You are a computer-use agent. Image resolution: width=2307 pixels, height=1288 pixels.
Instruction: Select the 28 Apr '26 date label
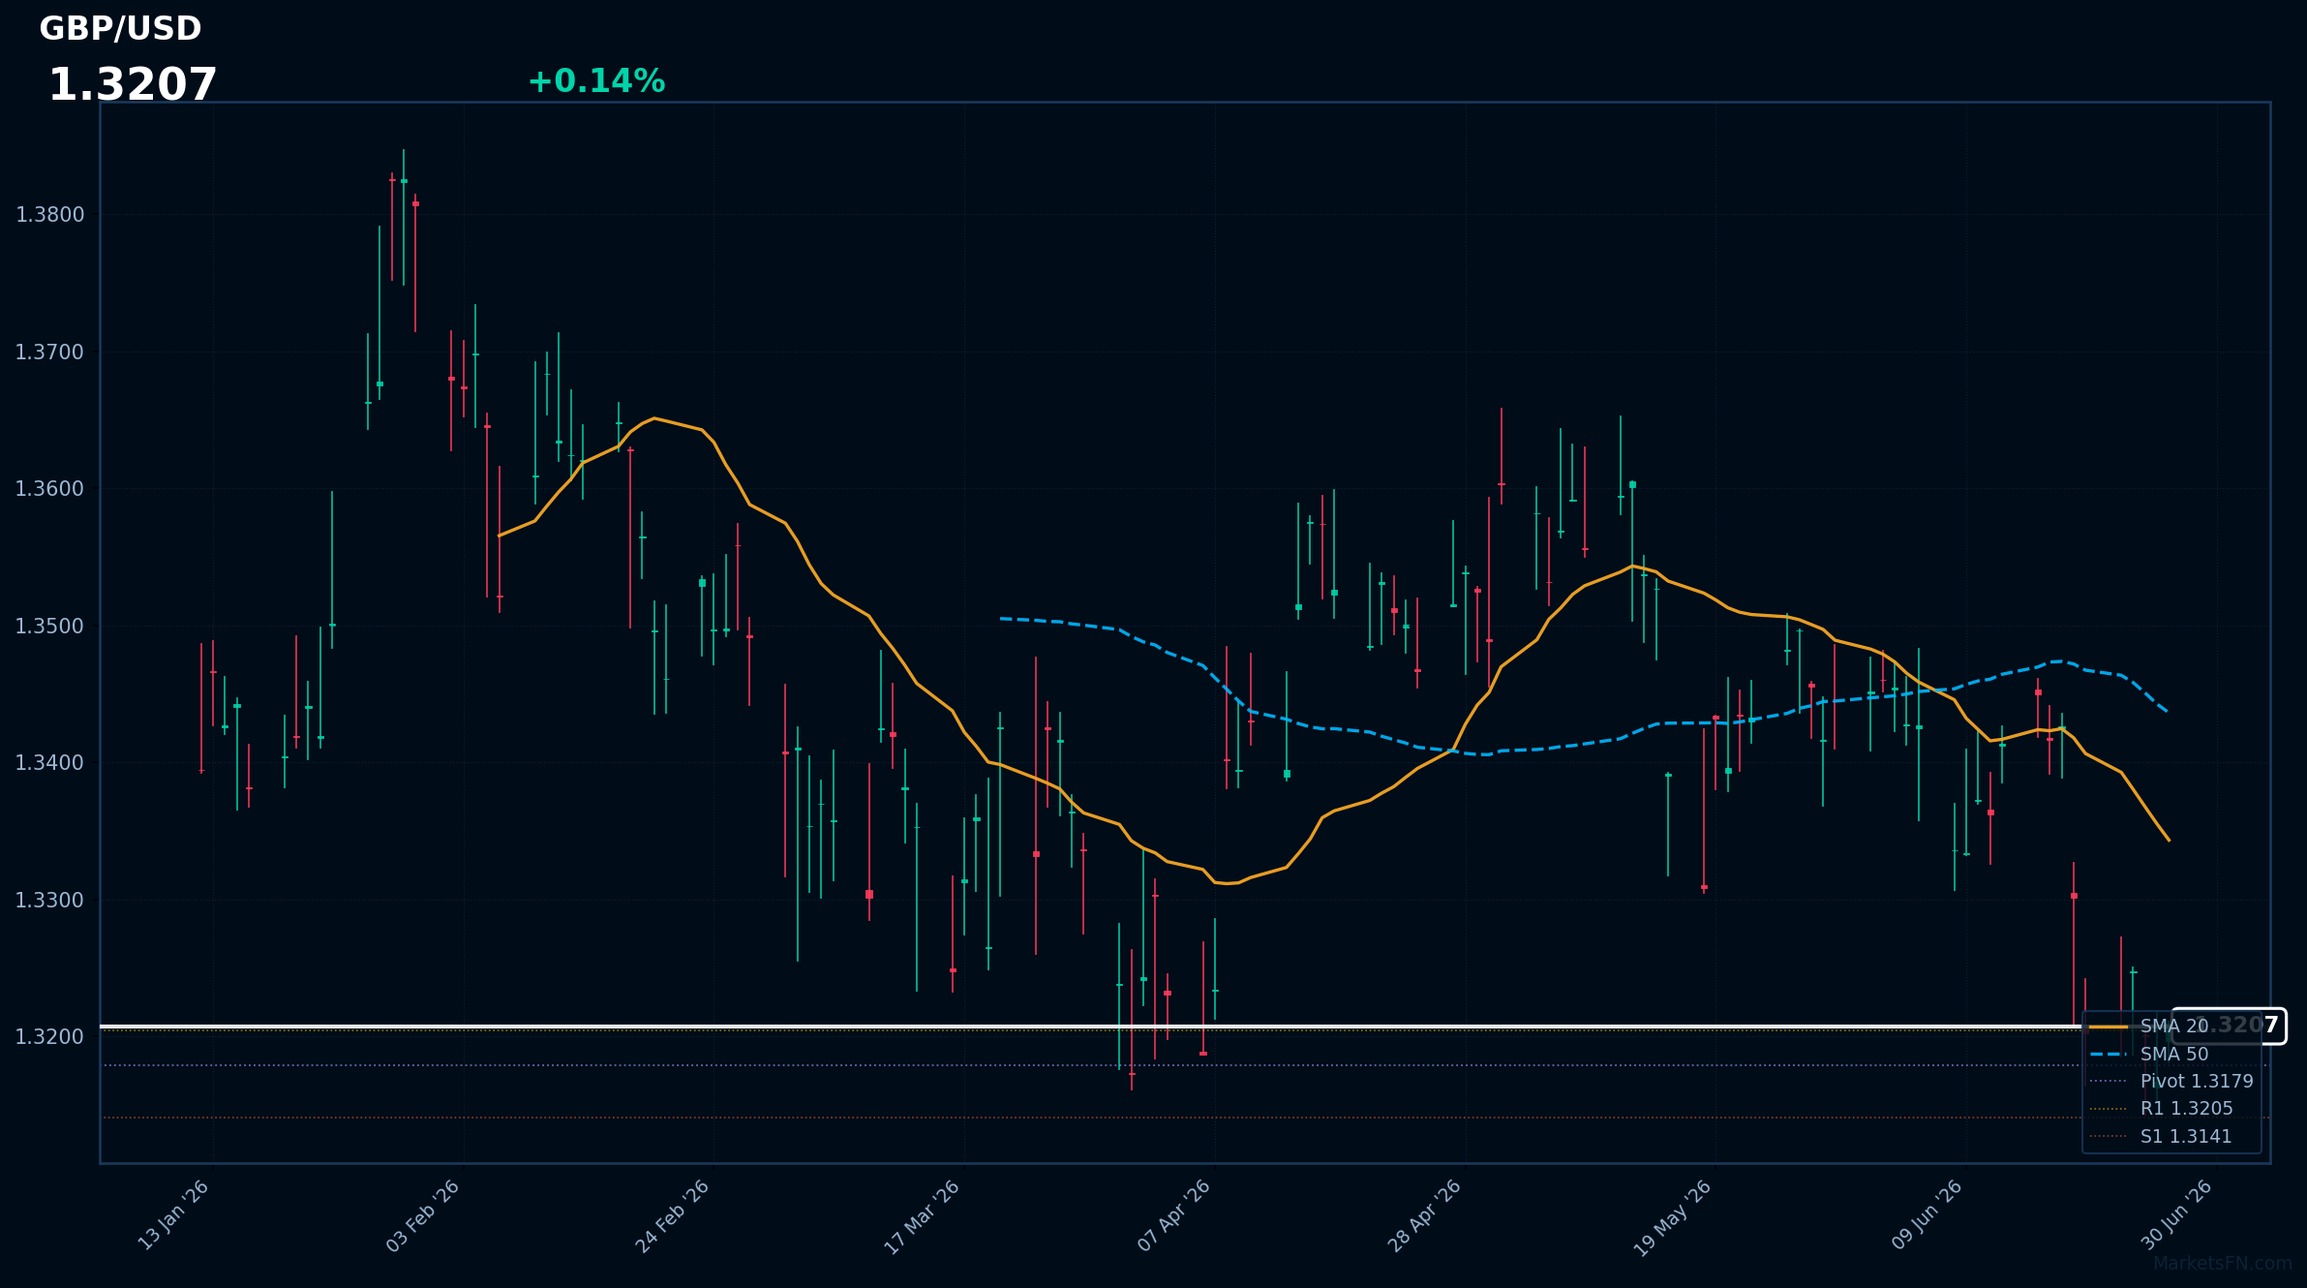1424,1216
